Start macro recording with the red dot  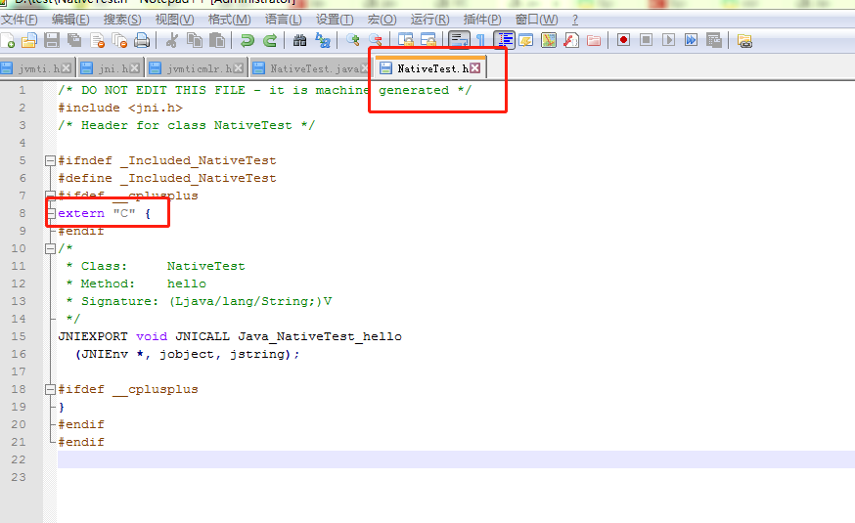tap(623, 40)
